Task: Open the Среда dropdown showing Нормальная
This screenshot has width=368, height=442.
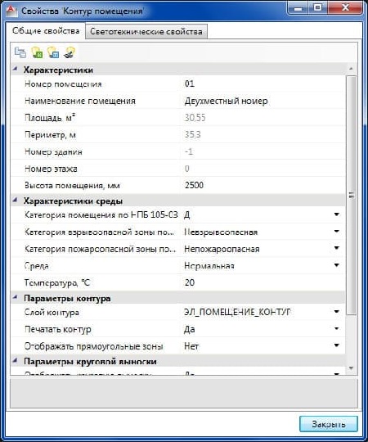Action: [x=336, y=265]
